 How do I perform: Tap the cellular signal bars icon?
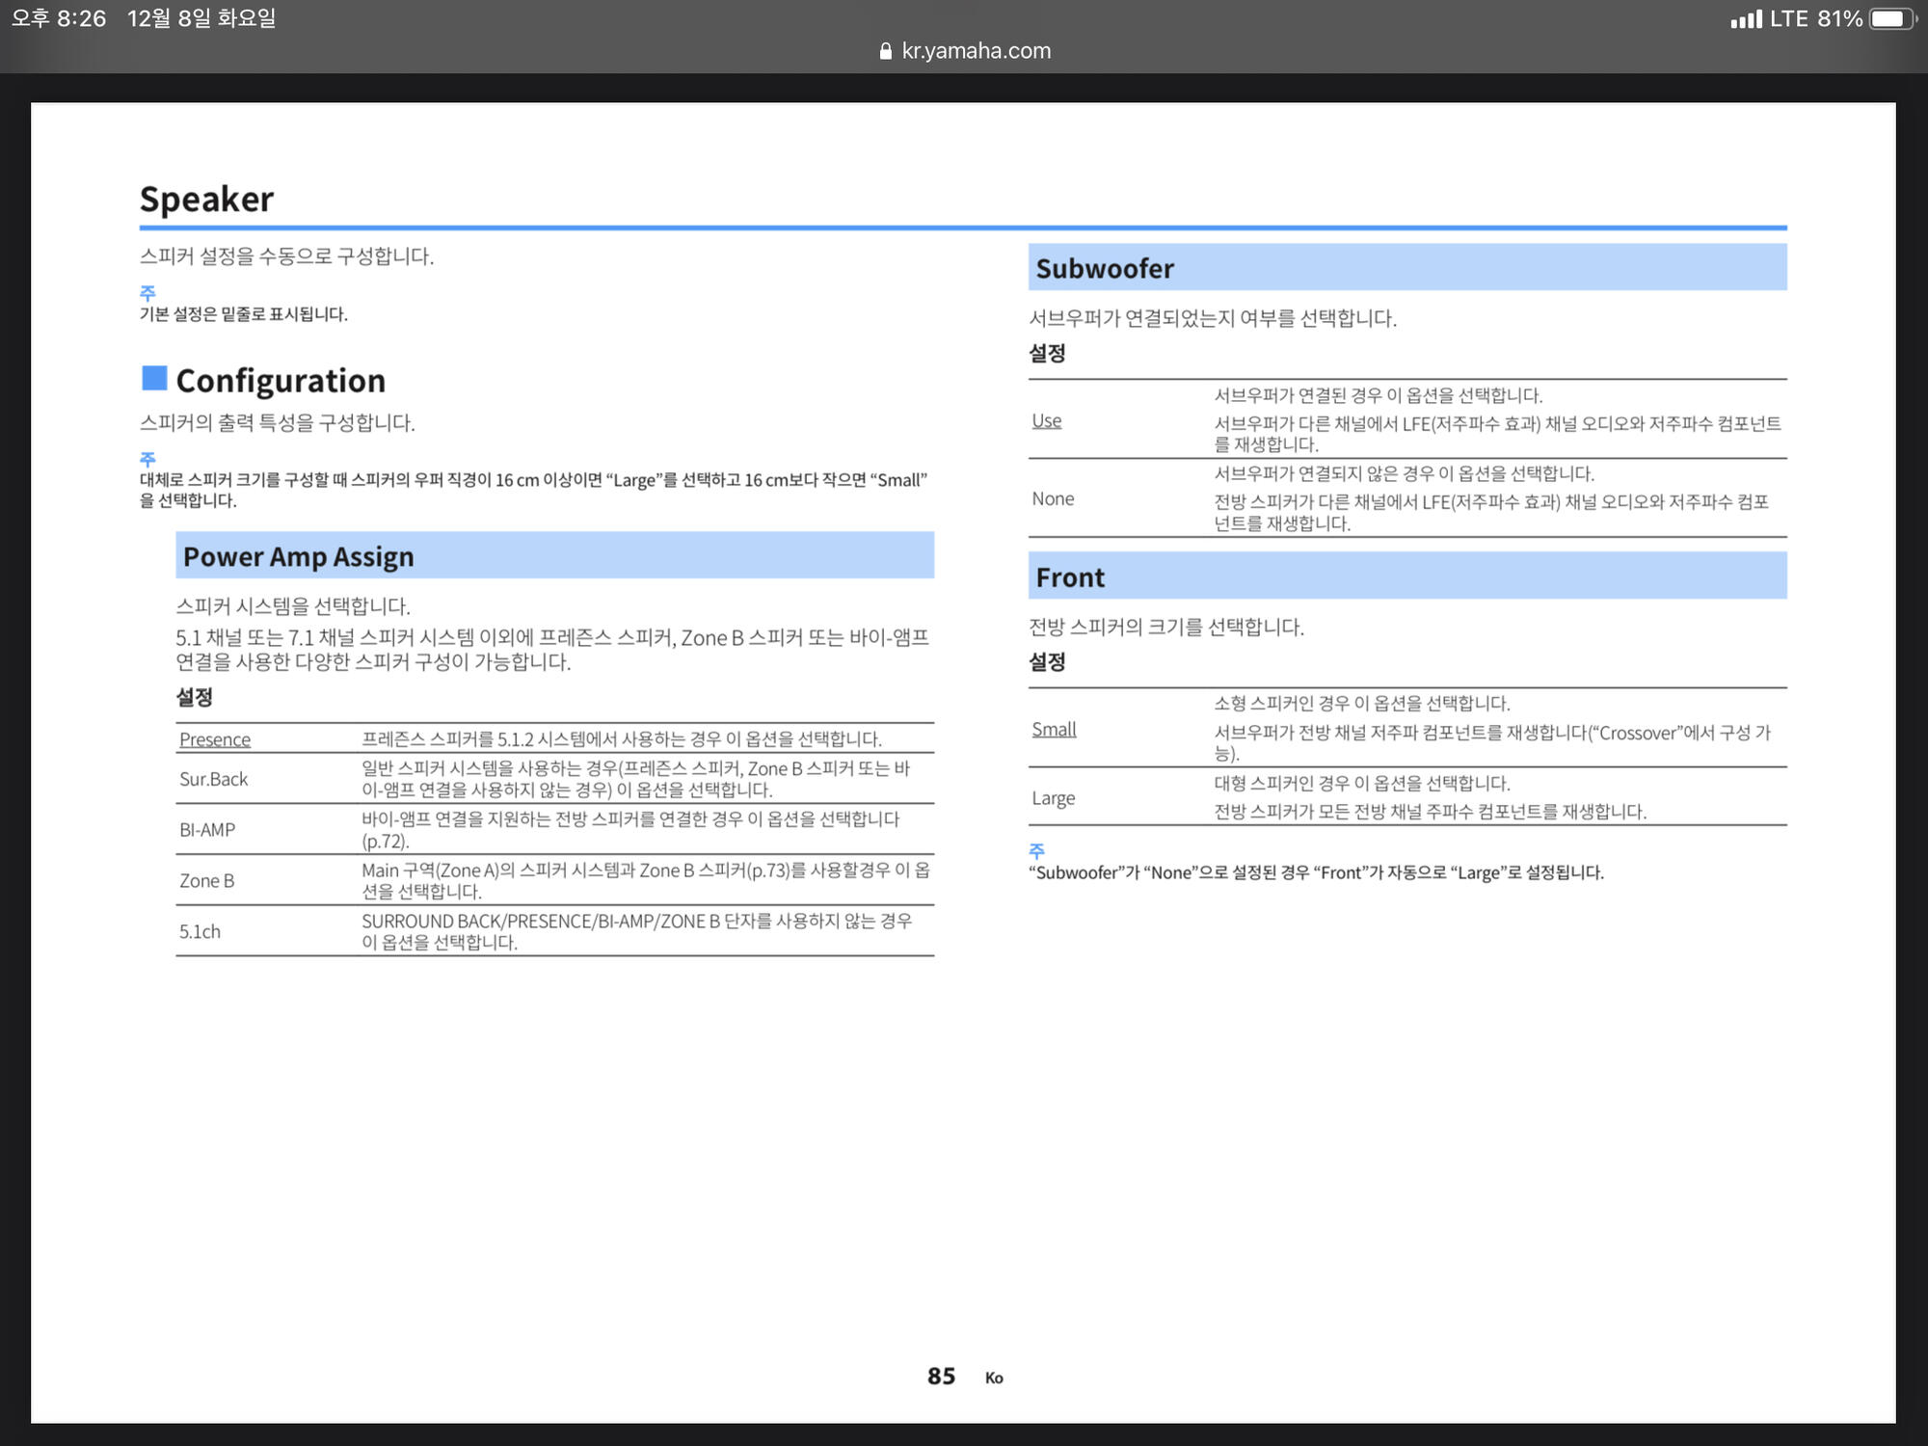click(x=1746, y=19)
